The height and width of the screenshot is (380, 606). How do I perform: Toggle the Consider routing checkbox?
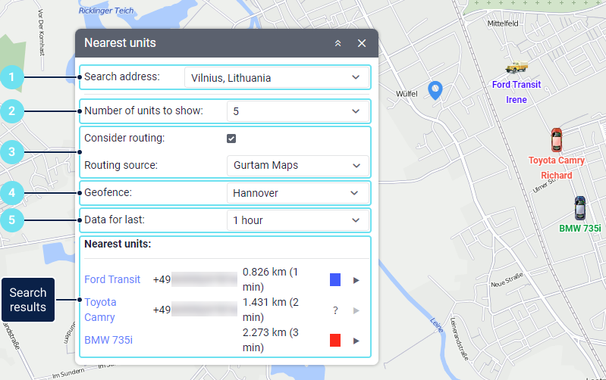tap(231, 139)
